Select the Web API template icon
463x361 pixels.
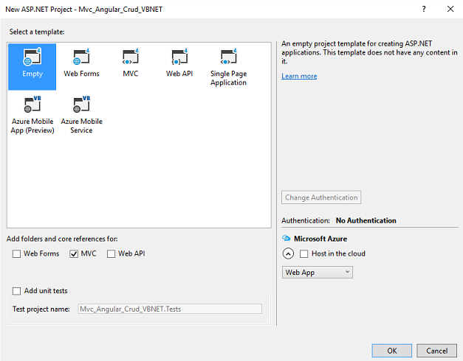point(179,57)
